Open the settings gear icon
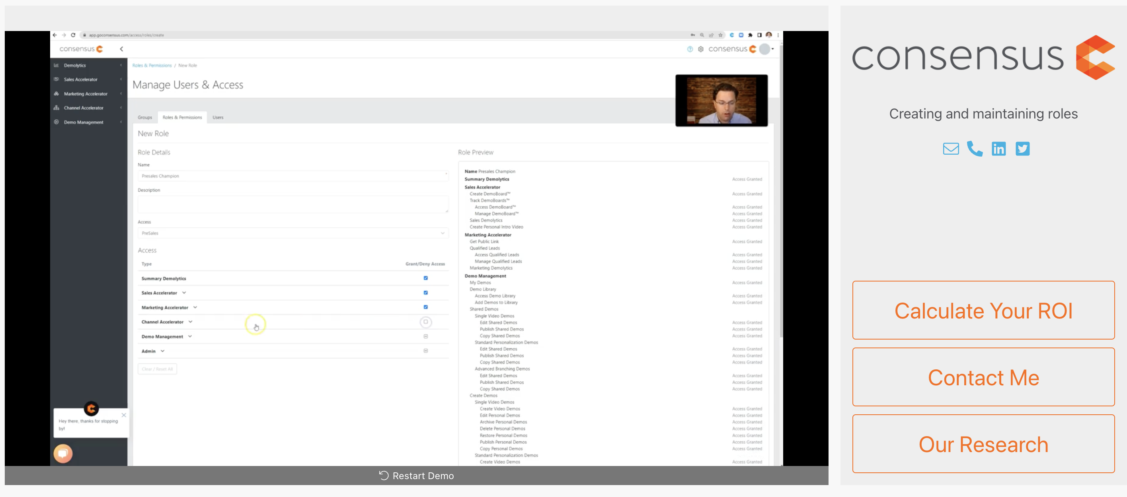This screenshot has height=497, width=1127. coord(700,49)
